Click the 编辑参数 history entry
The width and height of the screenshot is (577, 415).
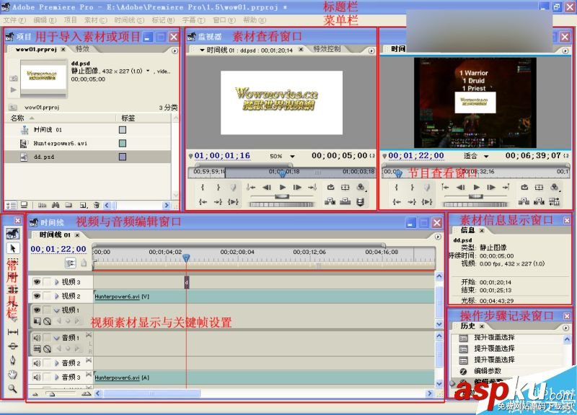(488, 371)
